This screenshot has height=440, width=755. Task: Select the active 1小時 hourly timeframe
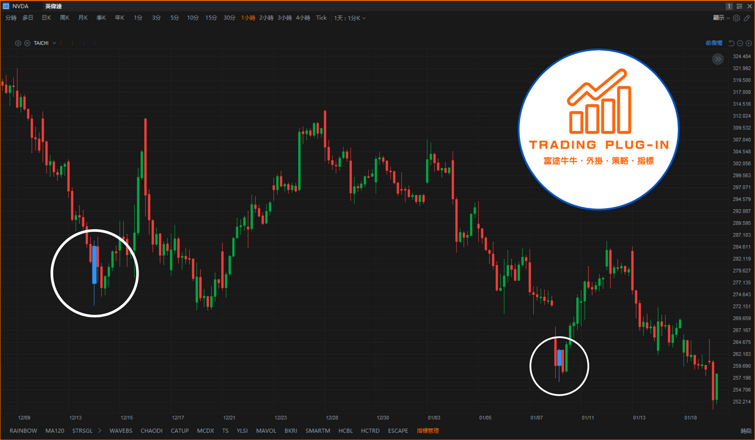click(x=248, y=18)
